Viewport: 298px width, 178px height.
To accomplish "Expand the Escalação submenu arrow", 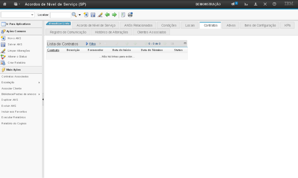I will [39, 83].
